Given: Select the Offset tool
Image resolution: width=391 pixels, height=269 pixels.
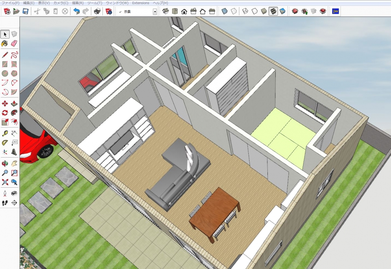Looking at the screenshot, I should coord(14,122).
